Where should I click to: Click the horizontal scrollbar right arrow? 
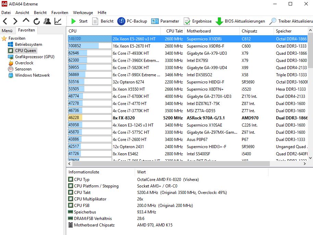pos(305,164)
